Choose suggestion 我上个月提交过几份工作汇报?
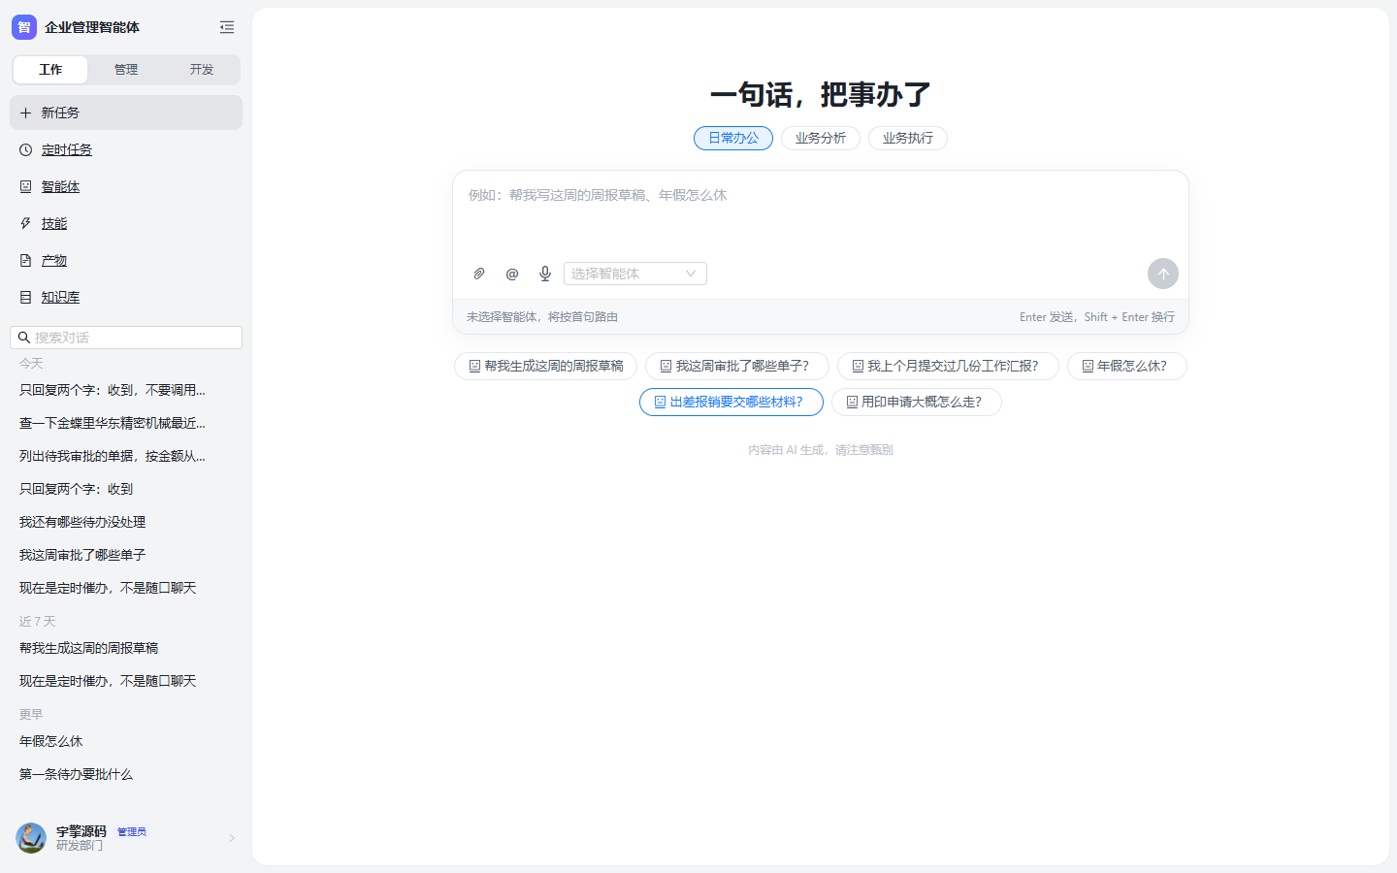 tap(948, 366)
